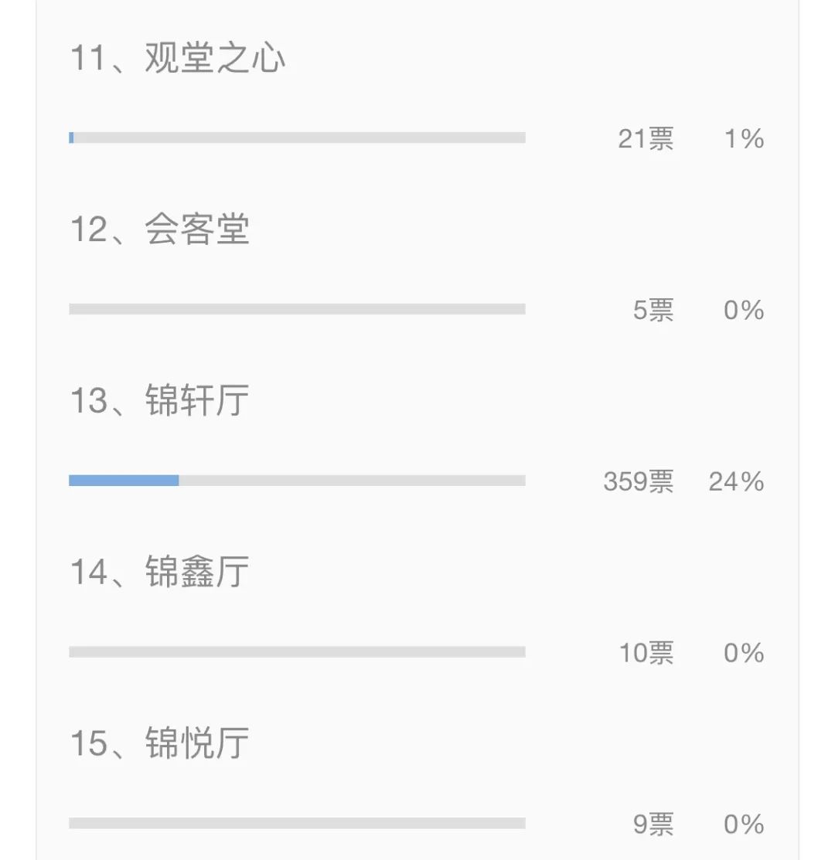Click the grey remainder of 锦轩厅 bar

[x=353, y=481]
